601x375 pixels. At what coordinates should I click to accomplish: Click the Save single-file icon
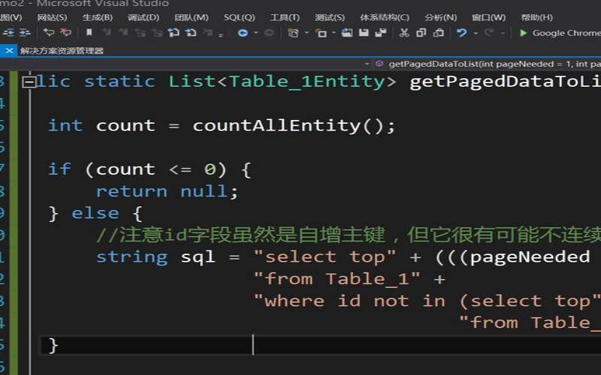click(x=364, y=32)
